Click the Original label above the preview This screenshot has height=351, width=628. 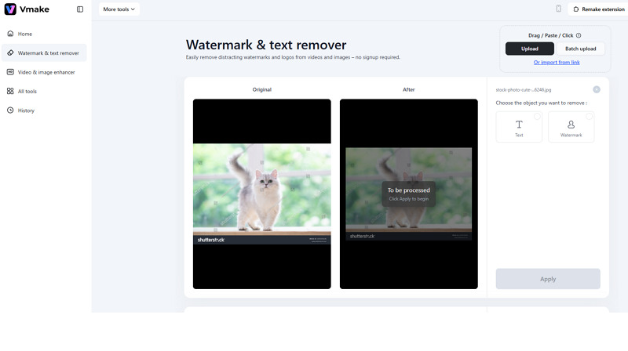point(262,89)
